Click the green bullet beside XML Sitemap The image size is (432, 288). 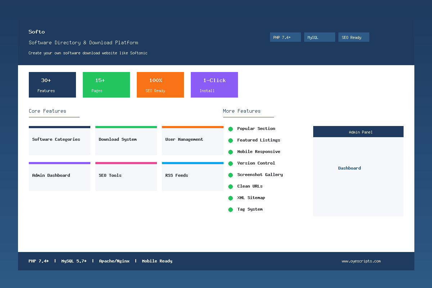230,198
